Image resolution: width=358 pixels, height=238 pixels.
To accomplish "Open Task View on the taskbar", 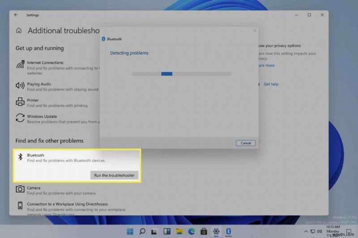I will point(154,232).
